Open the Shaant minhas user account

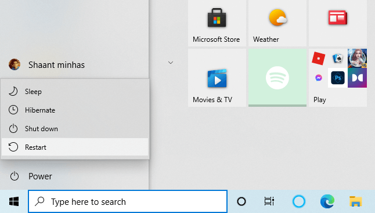coord(74,64)
